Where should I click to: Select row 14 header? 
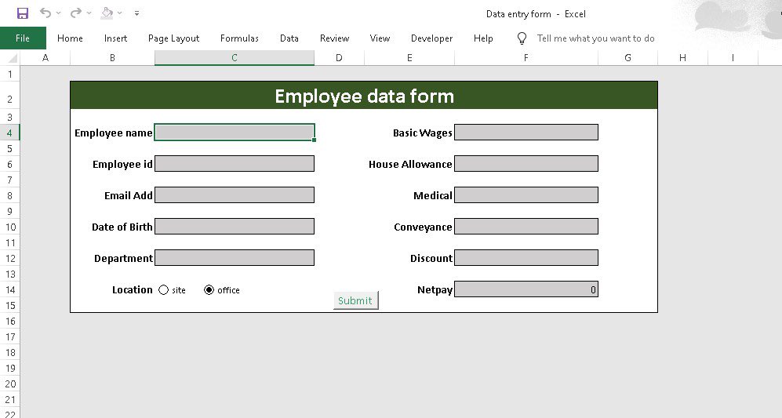pos(9,290)
